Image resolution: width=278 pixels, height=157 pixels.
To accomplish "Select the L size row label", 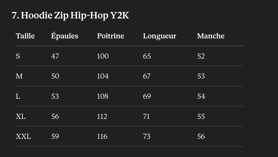I will tap(18, 96).
